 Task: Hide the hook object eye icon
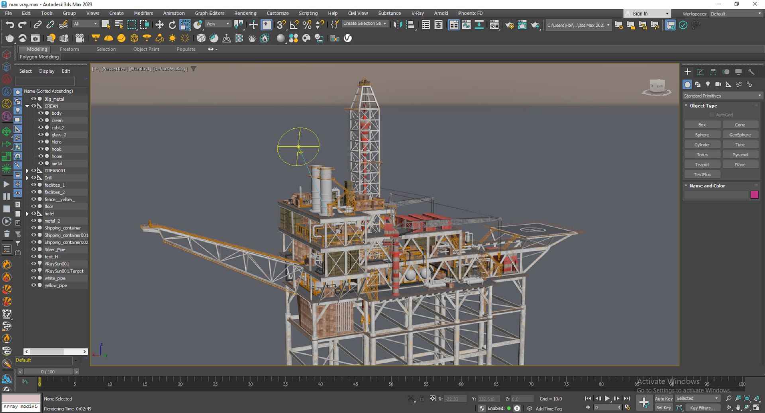point(40,149)
